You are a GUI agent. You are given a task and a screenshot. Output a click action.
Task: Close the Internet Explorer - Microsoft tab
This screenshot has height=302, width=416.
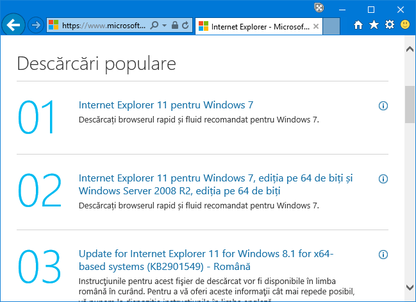pos(316,26)
